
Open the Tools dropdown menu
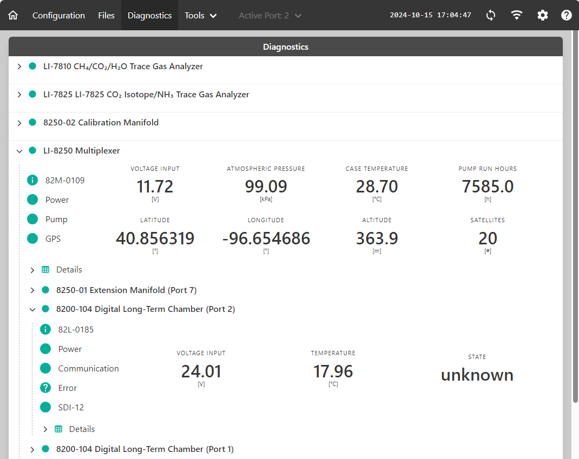coord(201,16)
